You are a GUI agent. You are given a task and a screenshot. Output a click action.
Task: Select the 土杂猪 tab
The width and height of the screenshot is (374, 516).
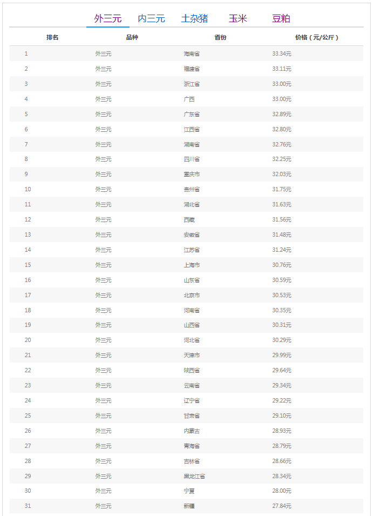(x=194, y=18)
